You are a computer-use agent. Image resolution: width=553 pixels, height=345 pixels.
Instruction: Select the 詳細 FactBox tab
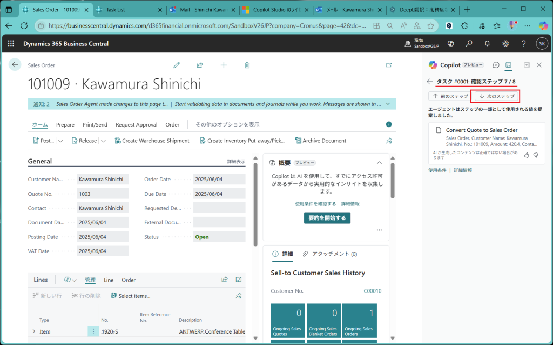(283, 254)
